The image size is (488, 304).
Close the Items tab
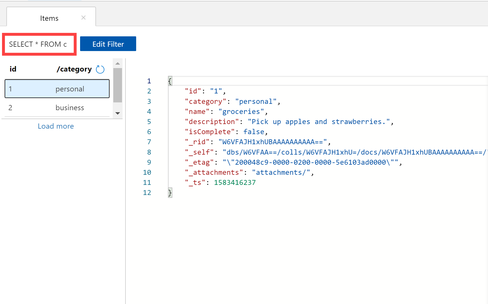84,18
